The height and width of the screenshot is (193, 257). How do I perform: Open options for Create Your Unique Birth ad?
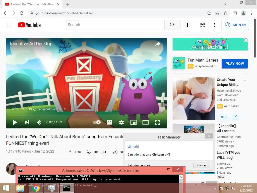245,80
